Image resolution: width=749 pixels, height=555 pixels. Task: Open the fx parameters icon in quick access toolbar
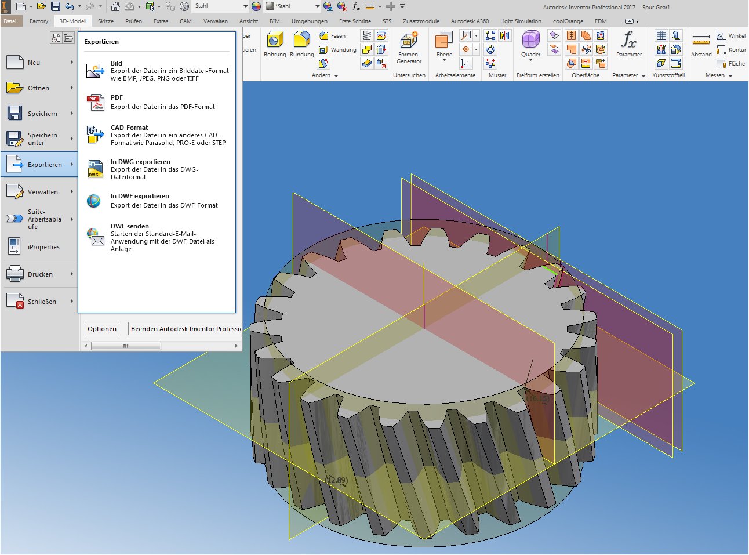(x=356, y=6)
